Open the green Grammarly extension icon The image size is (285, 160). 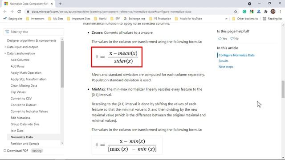pyautogui.click(x=244, y=12)
